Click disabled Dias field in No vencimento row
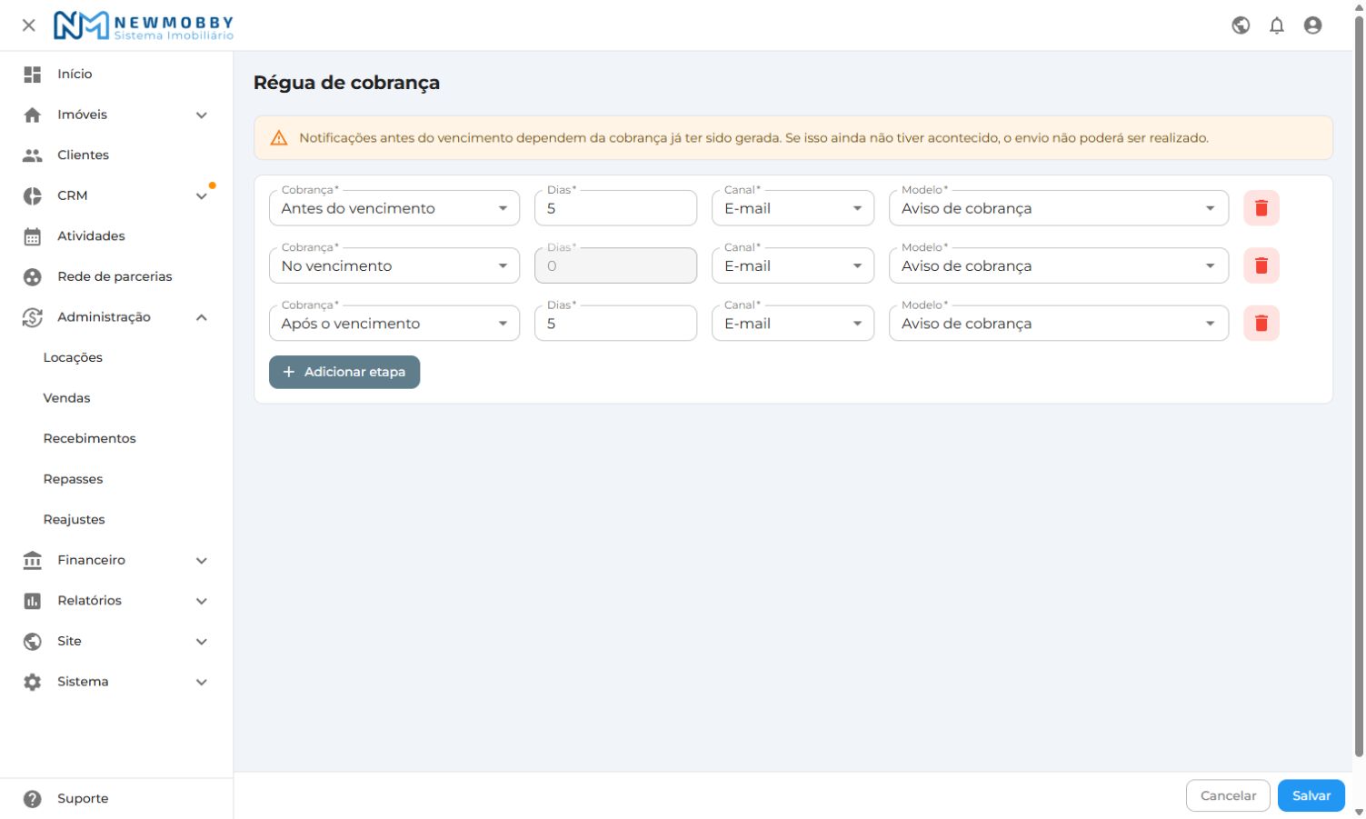The image size is (1366, 819). [x=615, y=265]
